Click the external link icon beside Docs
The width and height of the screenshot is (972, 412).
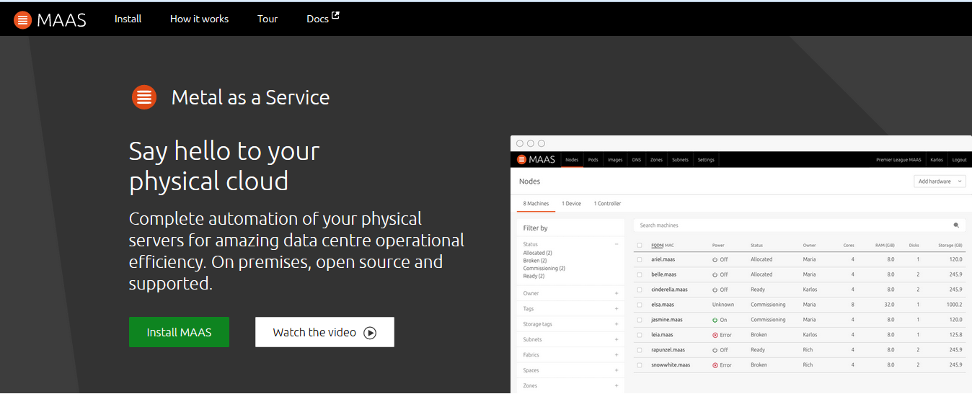(x=335, y=16)
